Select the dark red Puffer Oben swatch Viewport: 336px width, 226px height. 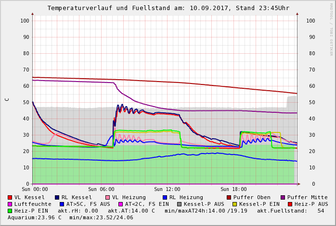tap(229, 197)
